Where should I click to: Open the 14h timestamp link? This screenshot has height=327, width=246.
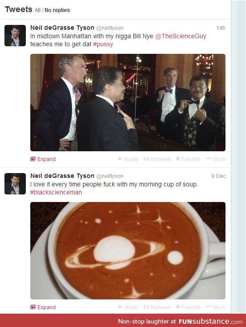(x=221, y=28)
